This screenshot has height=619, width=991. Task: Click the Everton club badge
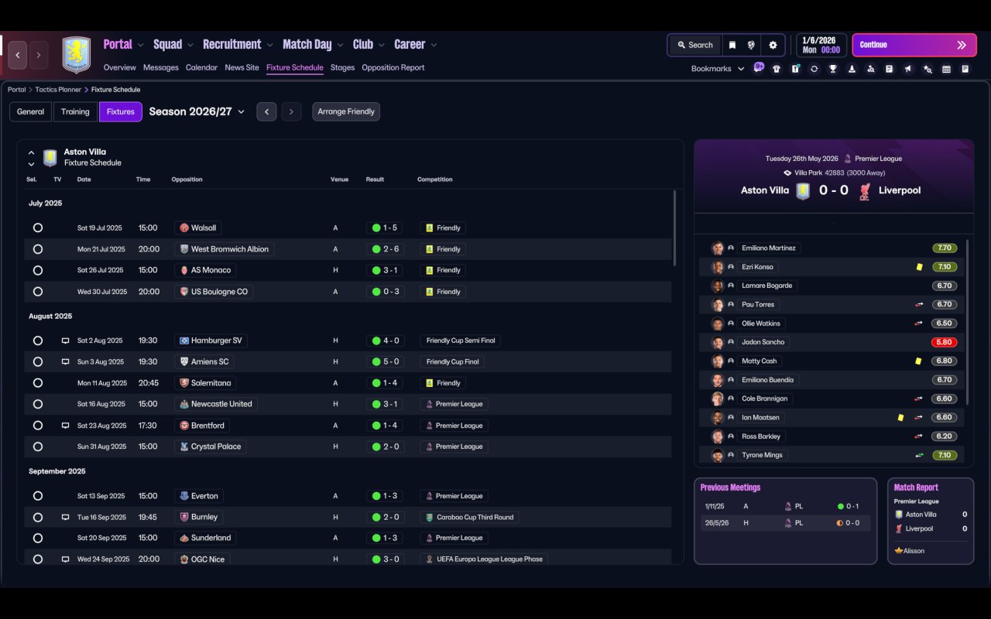[184, 496]
